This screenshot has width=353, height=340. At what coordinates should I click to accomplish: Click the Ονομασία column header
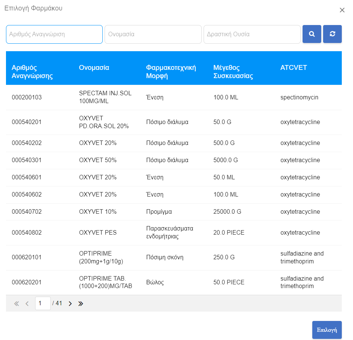[x=94, y=68]
